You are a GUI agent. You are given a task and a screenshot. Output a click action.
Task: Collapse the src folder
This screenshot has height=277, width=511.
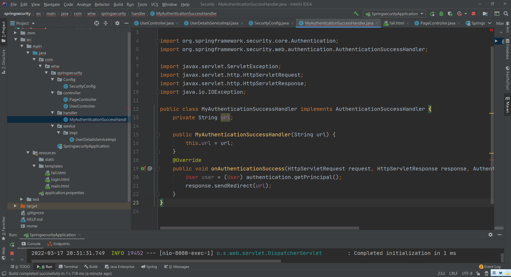point(16,39)
